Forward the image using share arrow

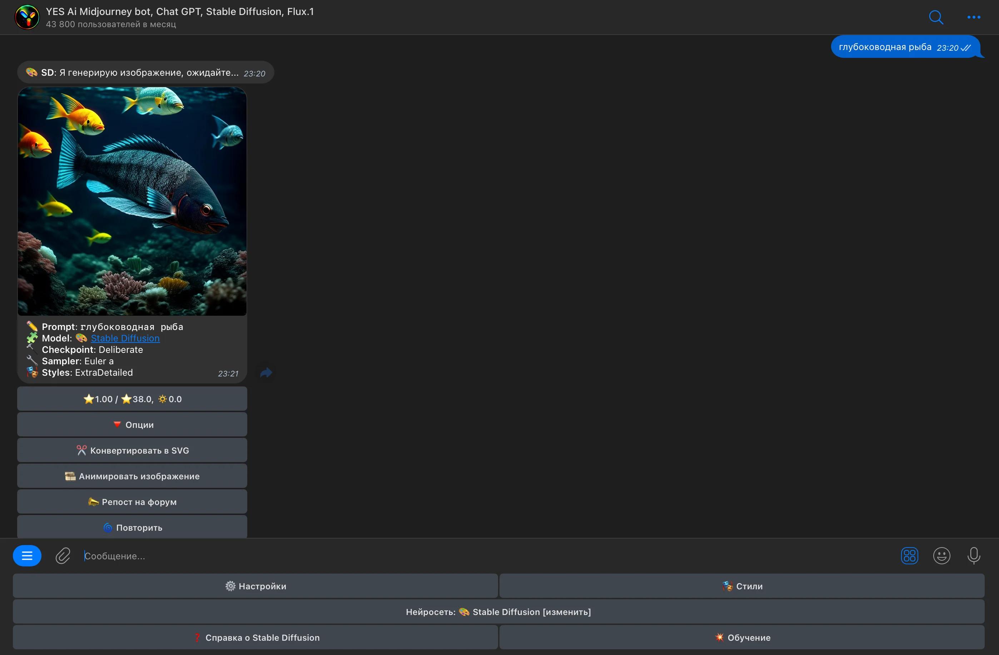266,372
